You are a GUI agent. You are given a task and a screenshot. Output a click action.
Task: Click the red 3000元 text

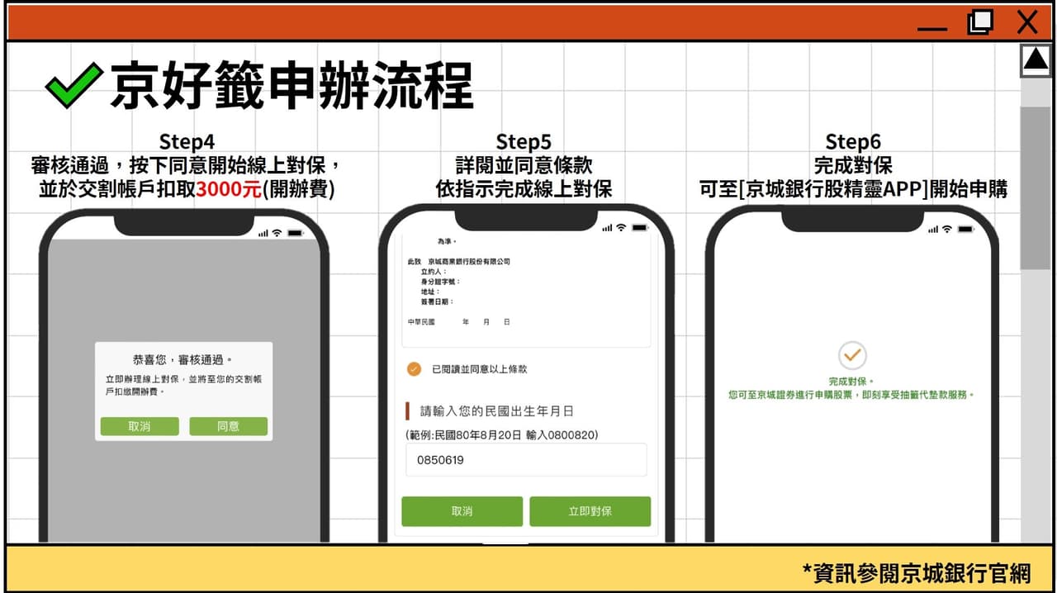point(229,188)
